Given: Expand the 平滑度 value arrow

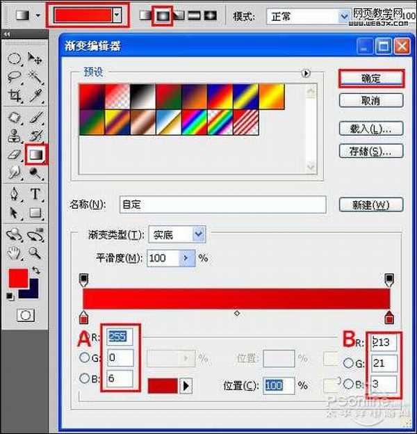Looking at the screenshot, I should click(x=186, y=258).
